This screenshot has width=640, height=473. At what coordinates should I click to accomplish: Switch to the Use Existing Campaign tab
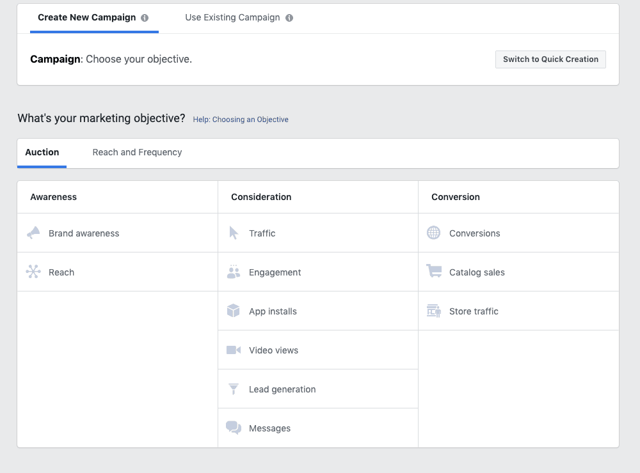pyautogui.click(x=232, y=18)
